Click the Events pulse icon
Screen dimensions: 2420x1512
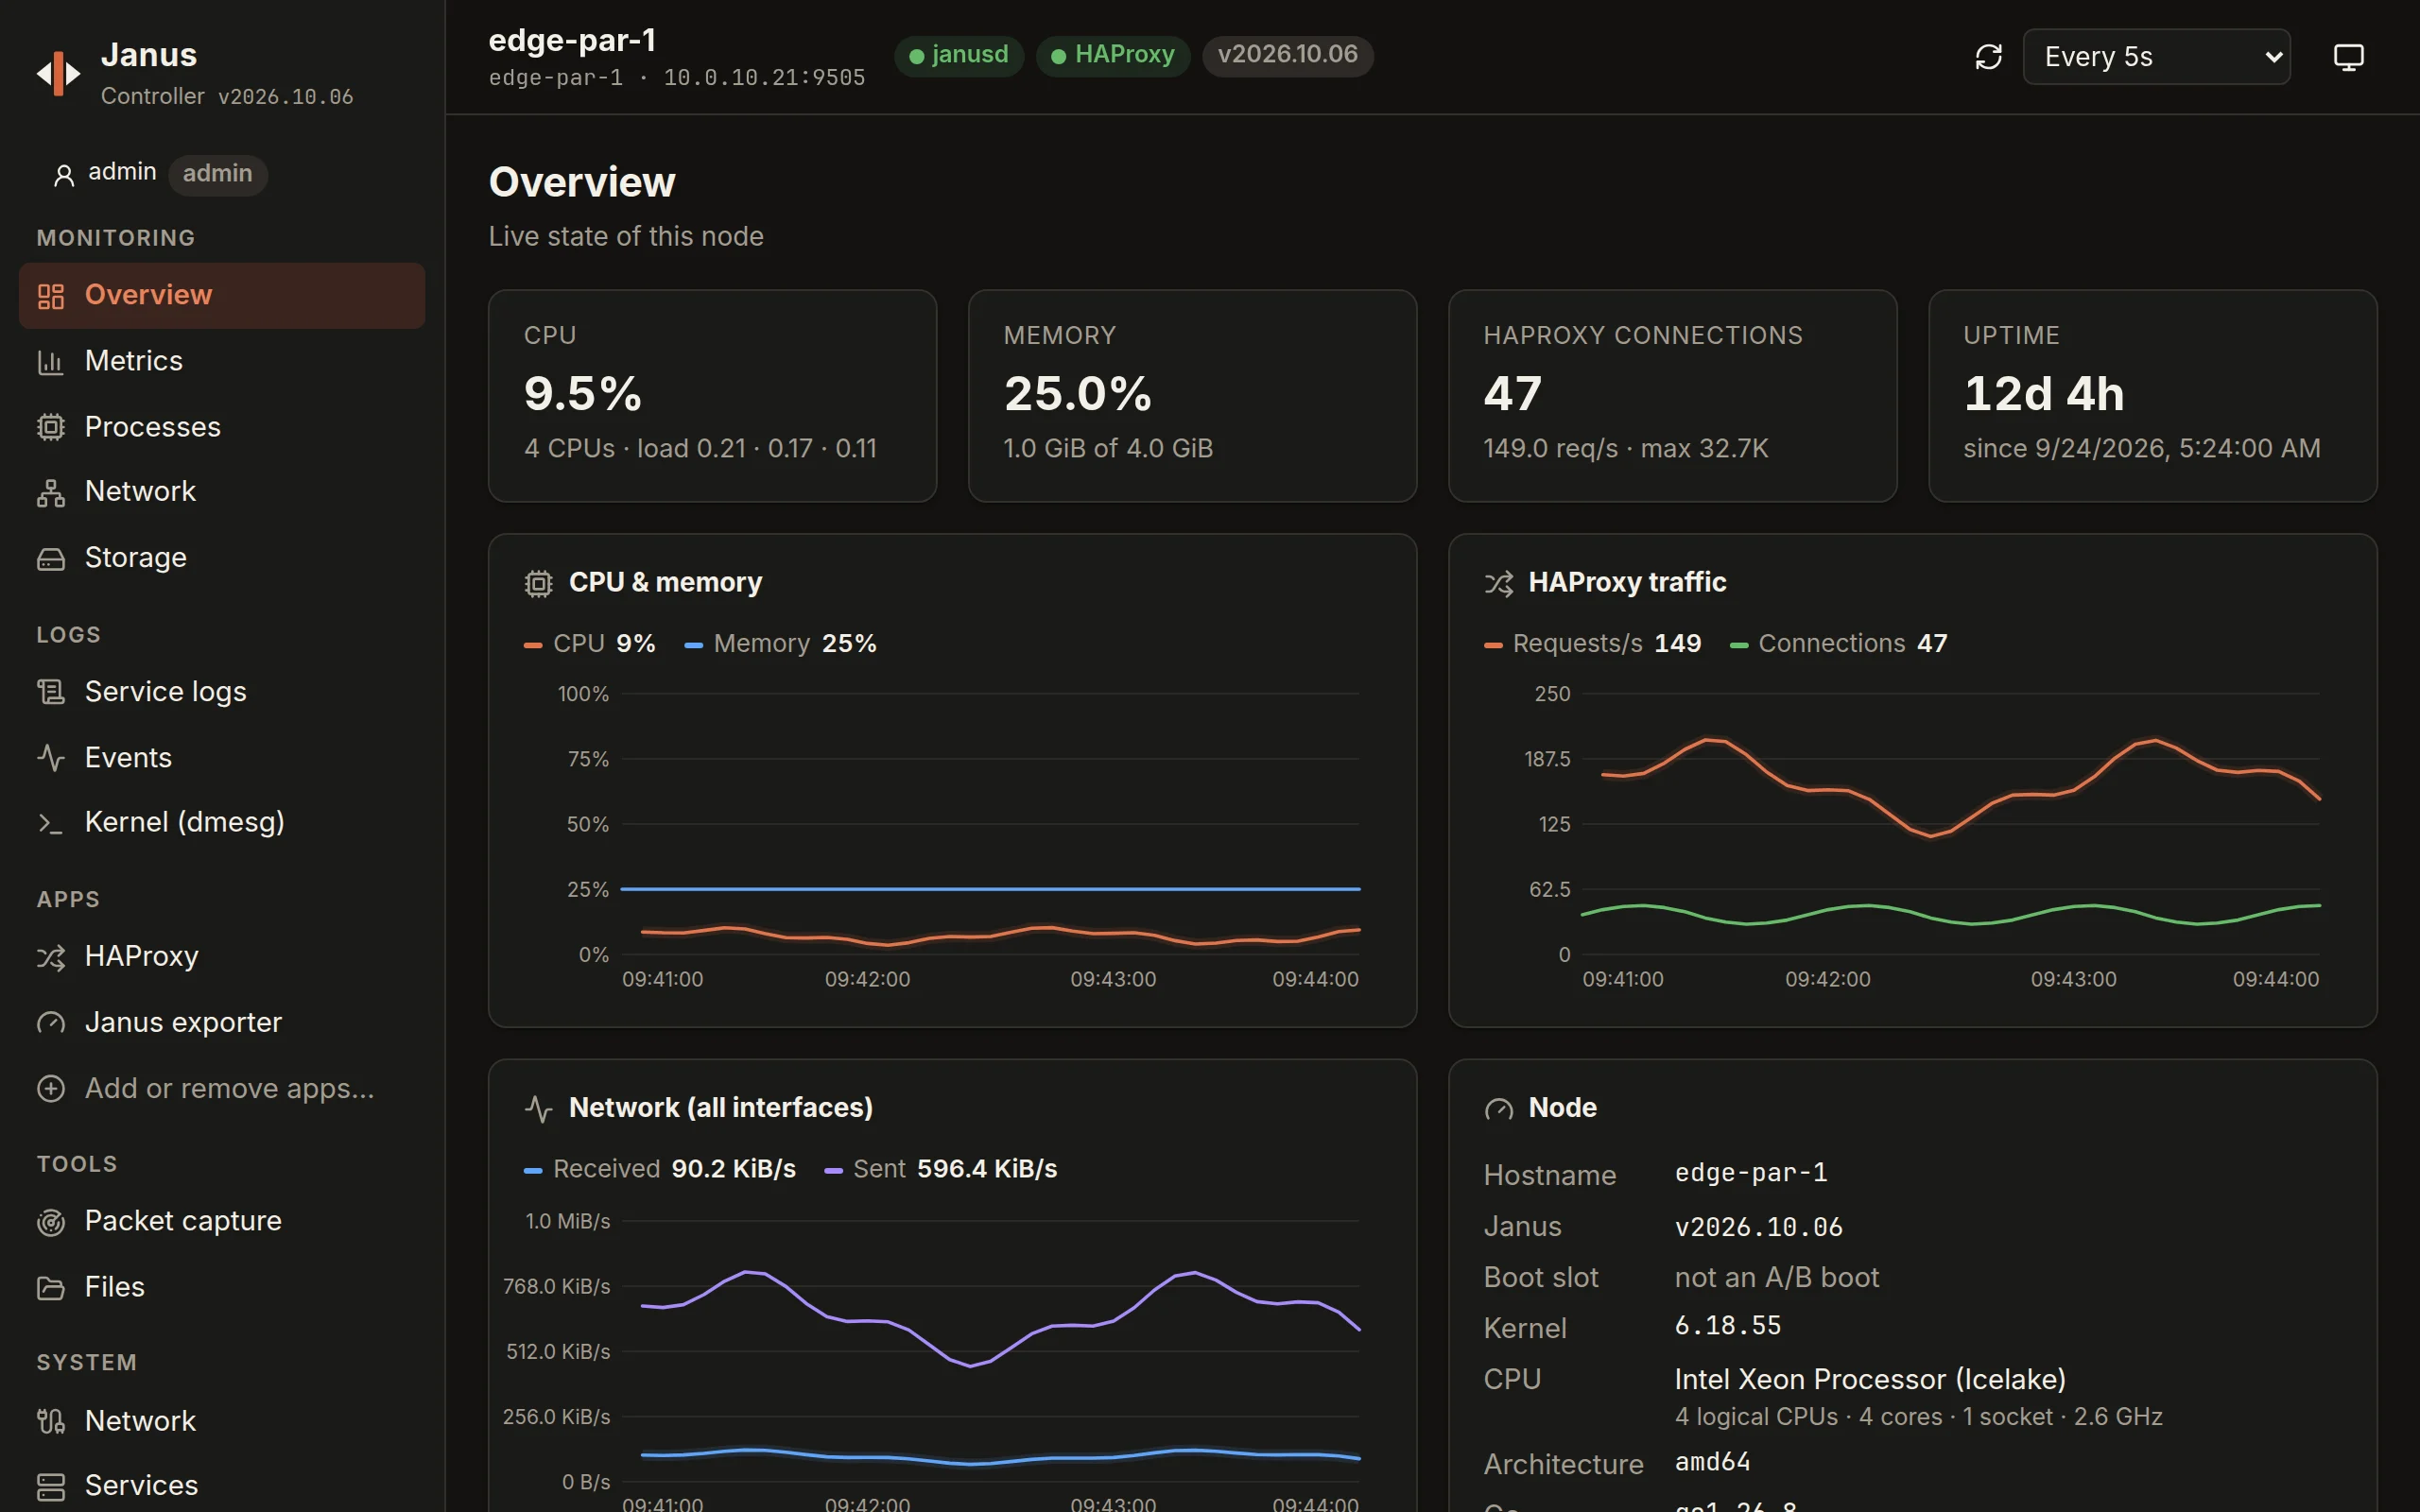coord(51,758)
